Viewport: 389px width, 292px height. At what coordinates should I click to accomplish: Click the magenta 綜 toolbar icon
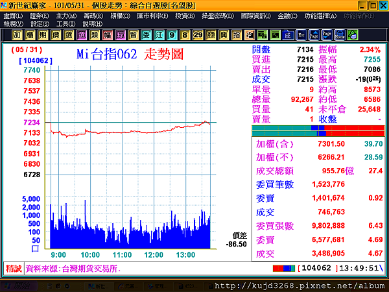[120, 35]
